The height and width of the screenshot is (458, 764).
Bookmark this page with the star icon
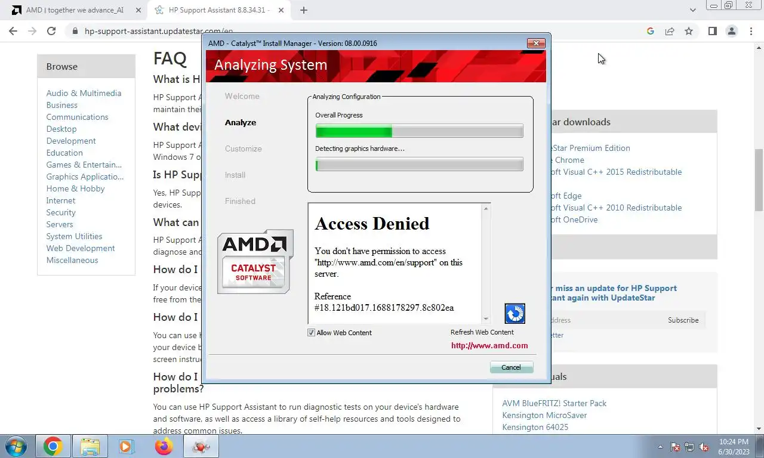click(689, 31)
